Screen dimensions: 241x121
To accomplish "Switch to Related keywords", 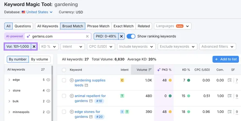I will pos(144,26).
